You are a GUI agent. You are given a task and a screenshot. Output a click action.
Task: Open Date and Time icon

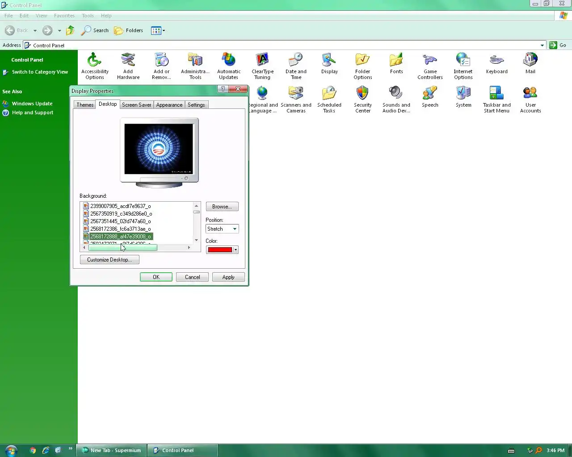(296, 66)
